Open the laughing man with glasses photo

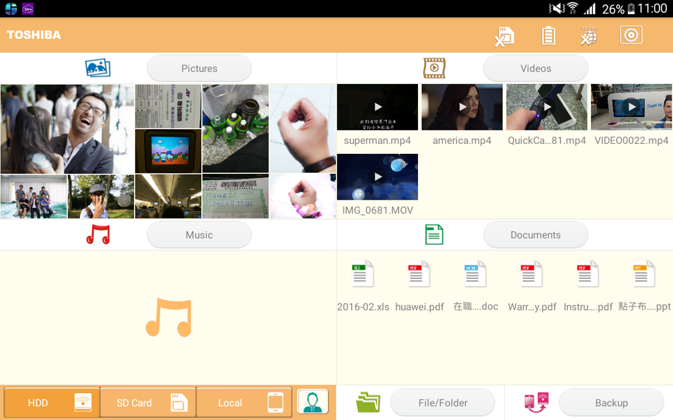[x=67, y=129]
